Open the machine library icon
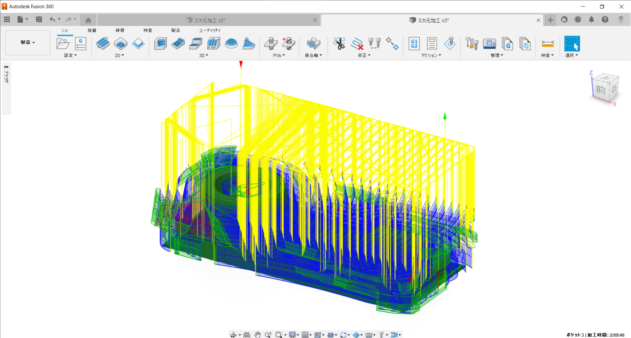Image resolution: width=631 pixels, height=338 pixels. point(489,44)
